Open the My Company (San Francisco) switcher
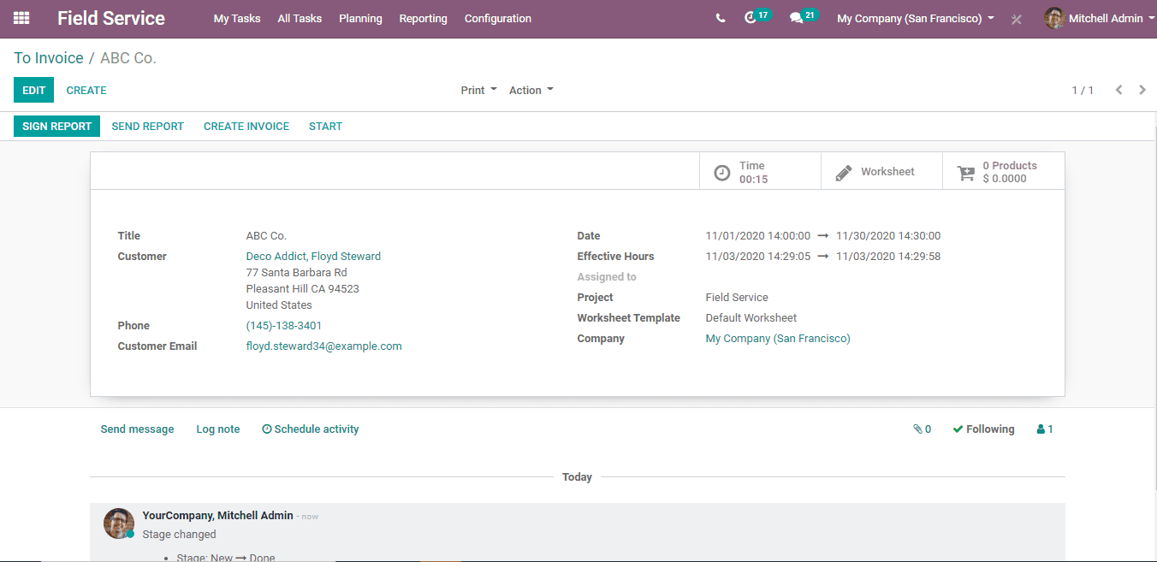1157x562 pixels. click(x=915, y=18)
